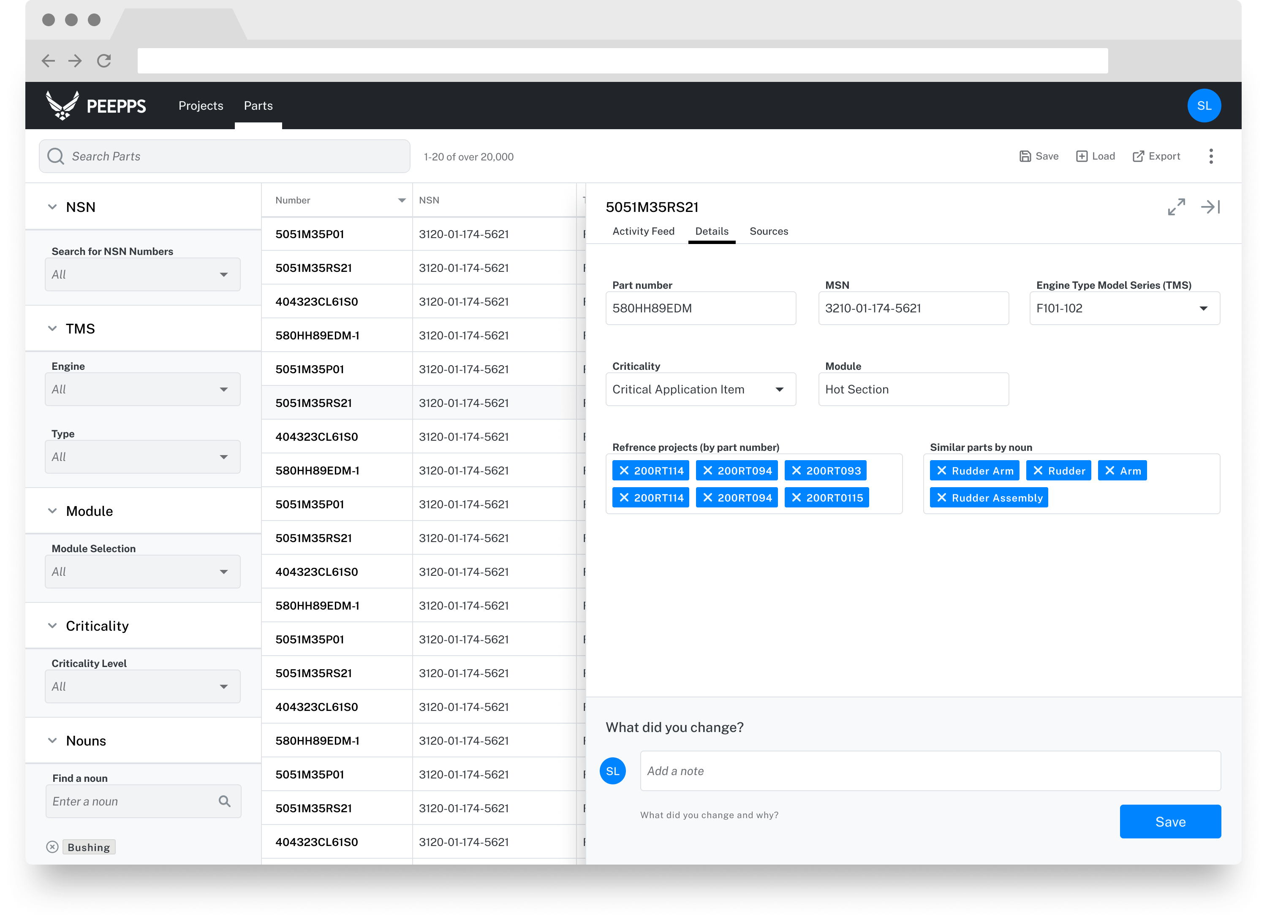The height and width of the screenshot is (922, 1267).
Task: Click the blue Save button at bottom
Action: 1170,822
